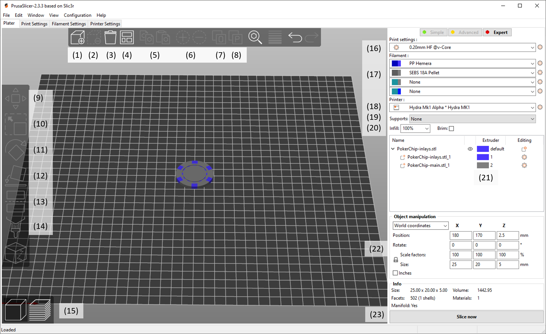This screenshot has height=334, width=546.
Task: Switch to 3D editor view cube icon
Action: click(x=15, y=310)
